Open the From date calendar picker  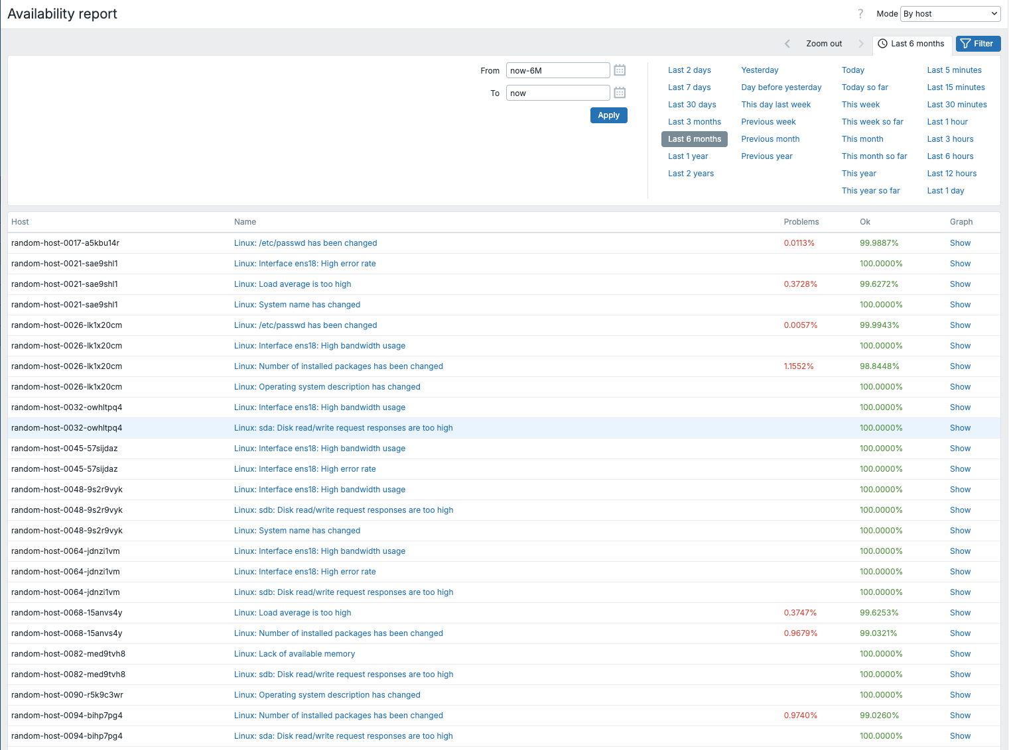[x=620, y=70]
